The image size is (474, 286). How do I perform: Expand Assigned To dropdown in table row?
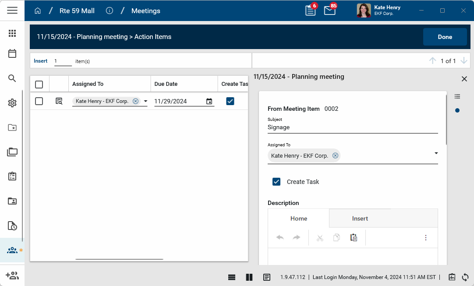pos(145,101)
